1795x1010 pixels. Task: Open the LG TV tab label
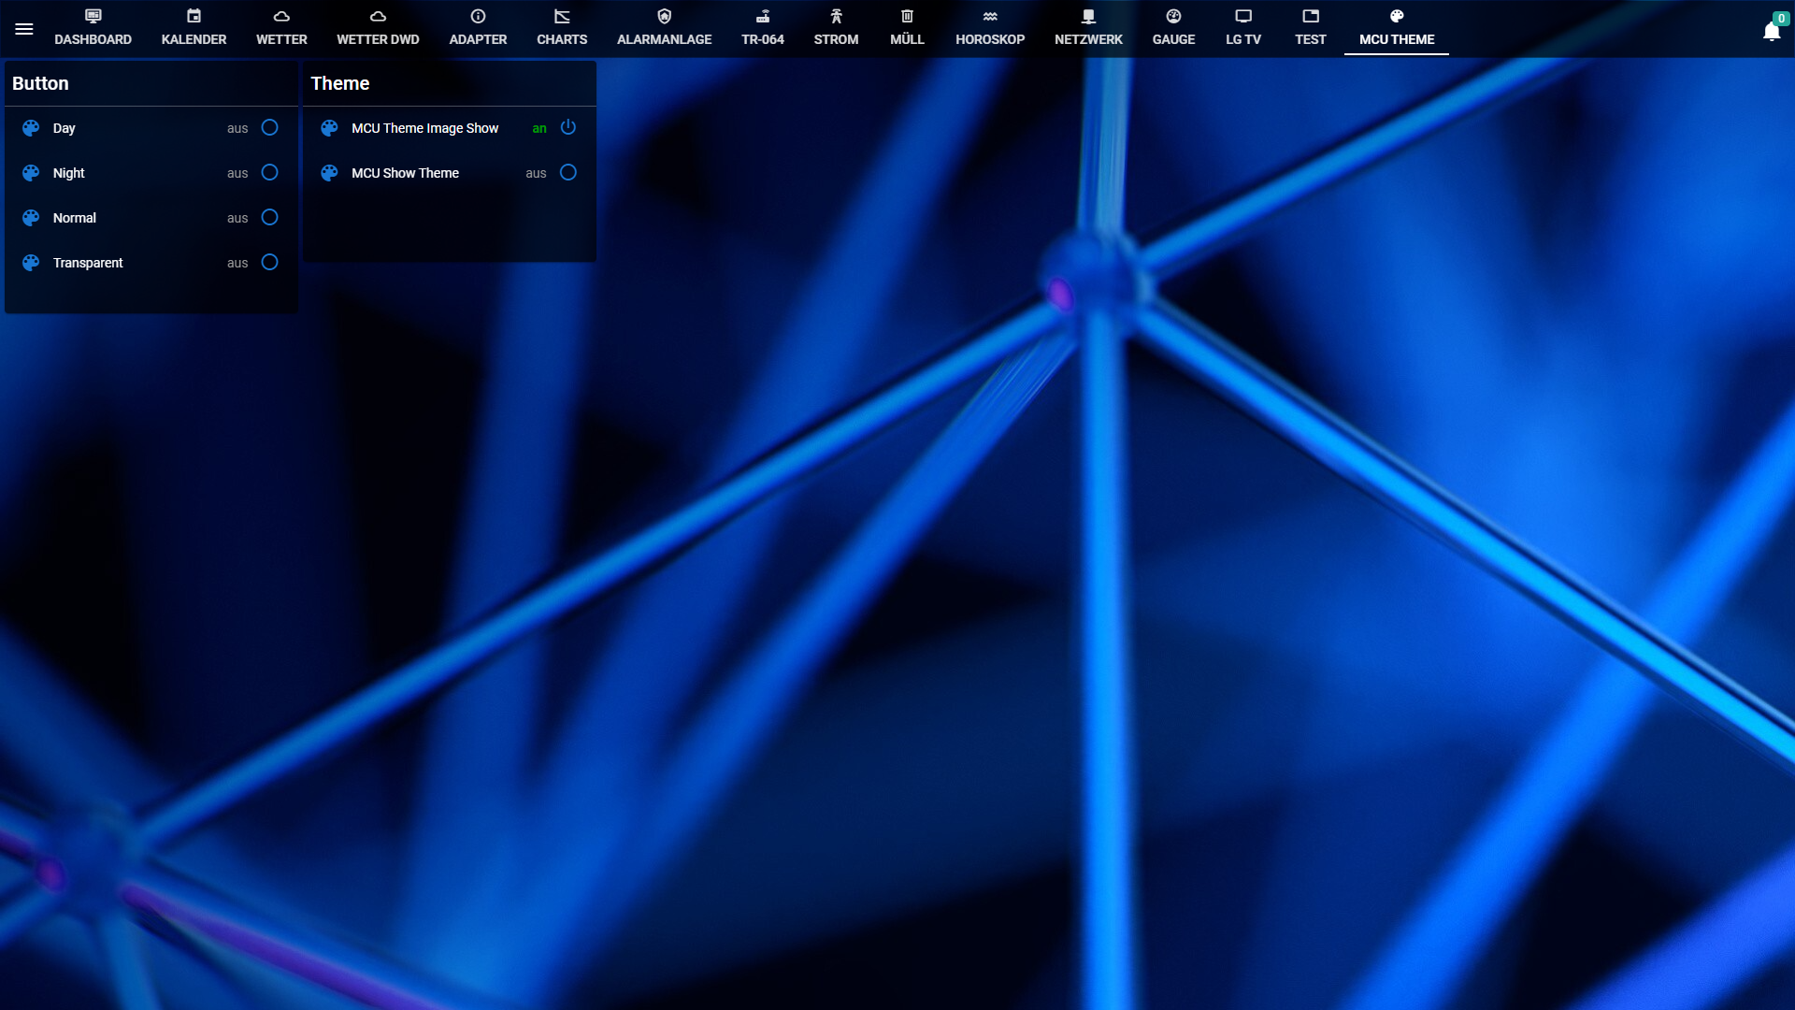coord(1243,39)
